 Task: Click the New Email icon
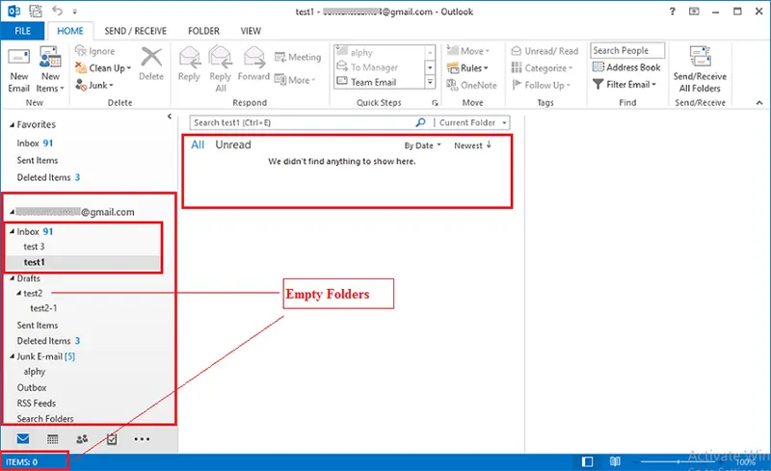pyautogui.click(x=18, y=58)
